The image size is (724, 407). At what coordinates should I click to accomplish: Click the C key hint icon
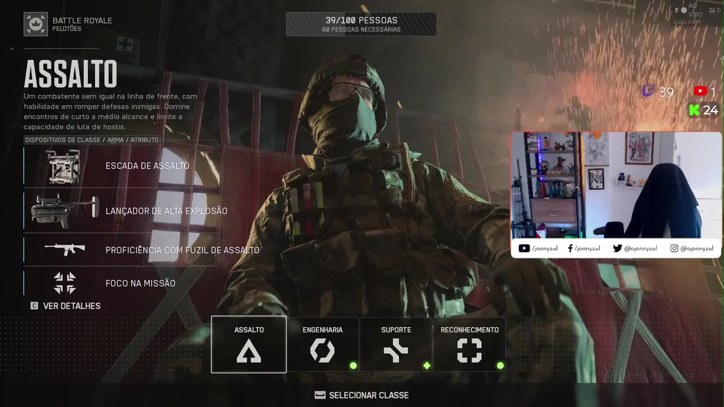[x=34, y=306]
